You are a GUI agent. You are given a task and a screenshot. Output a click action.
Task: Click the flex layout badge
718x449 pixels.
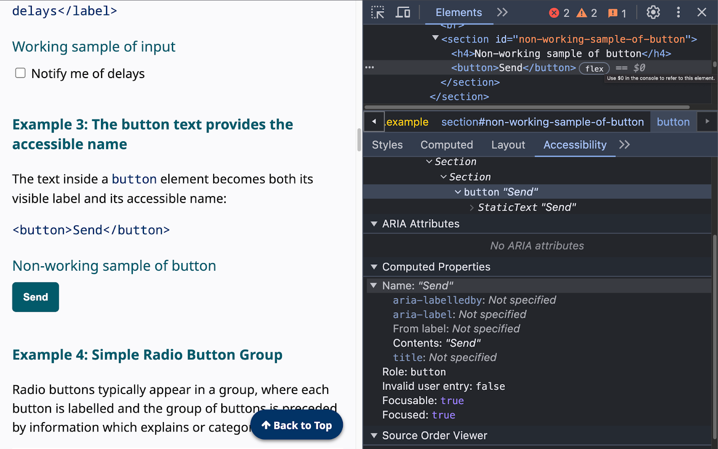(594, 69)
